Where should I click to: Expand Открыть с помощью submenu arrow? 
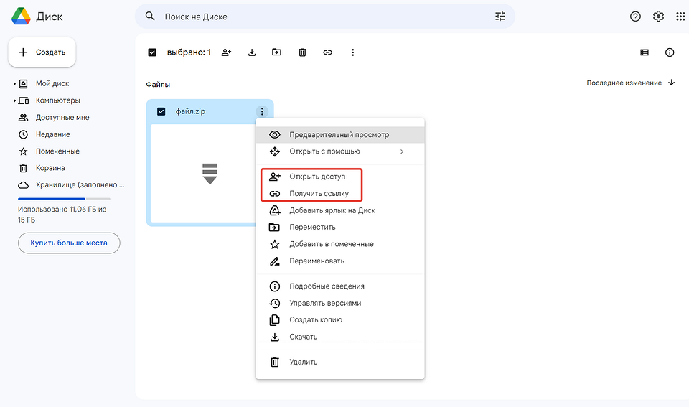click(402, 151)
